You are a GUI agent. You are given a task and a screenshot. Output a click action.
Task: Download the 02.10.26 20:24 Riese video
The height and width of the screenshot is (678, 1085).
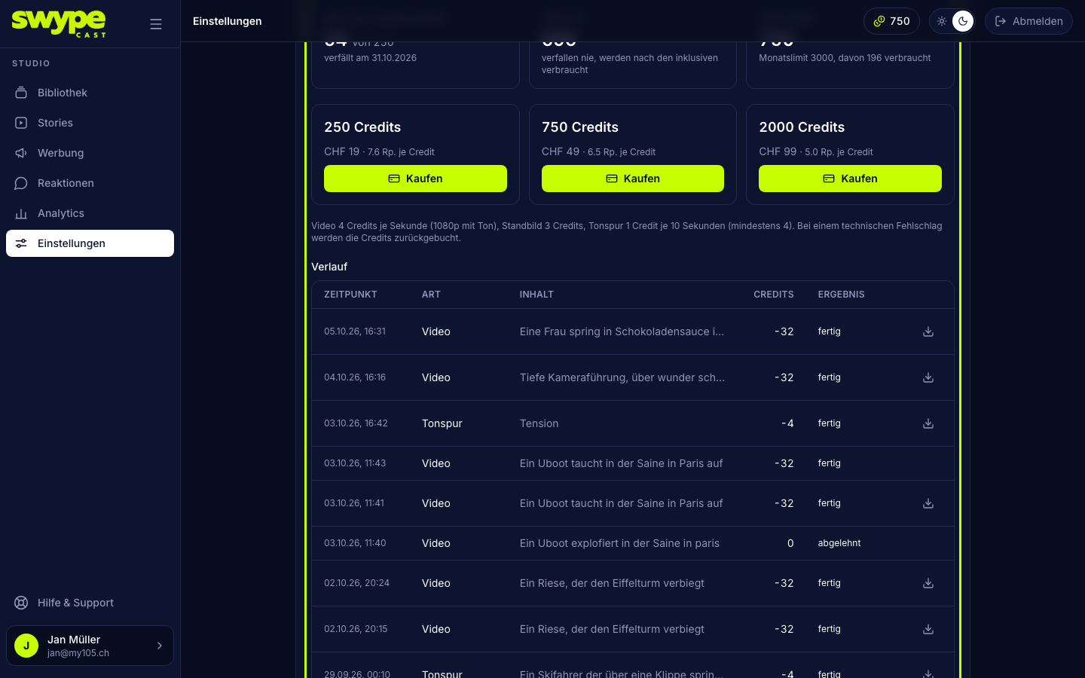(x=928, y=583)
